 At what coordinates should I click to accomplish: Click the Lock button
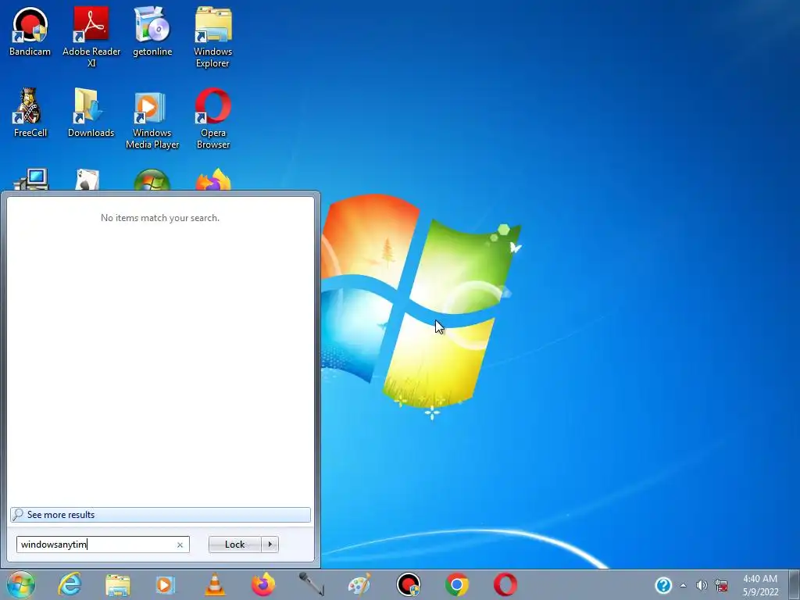[234, 545]
